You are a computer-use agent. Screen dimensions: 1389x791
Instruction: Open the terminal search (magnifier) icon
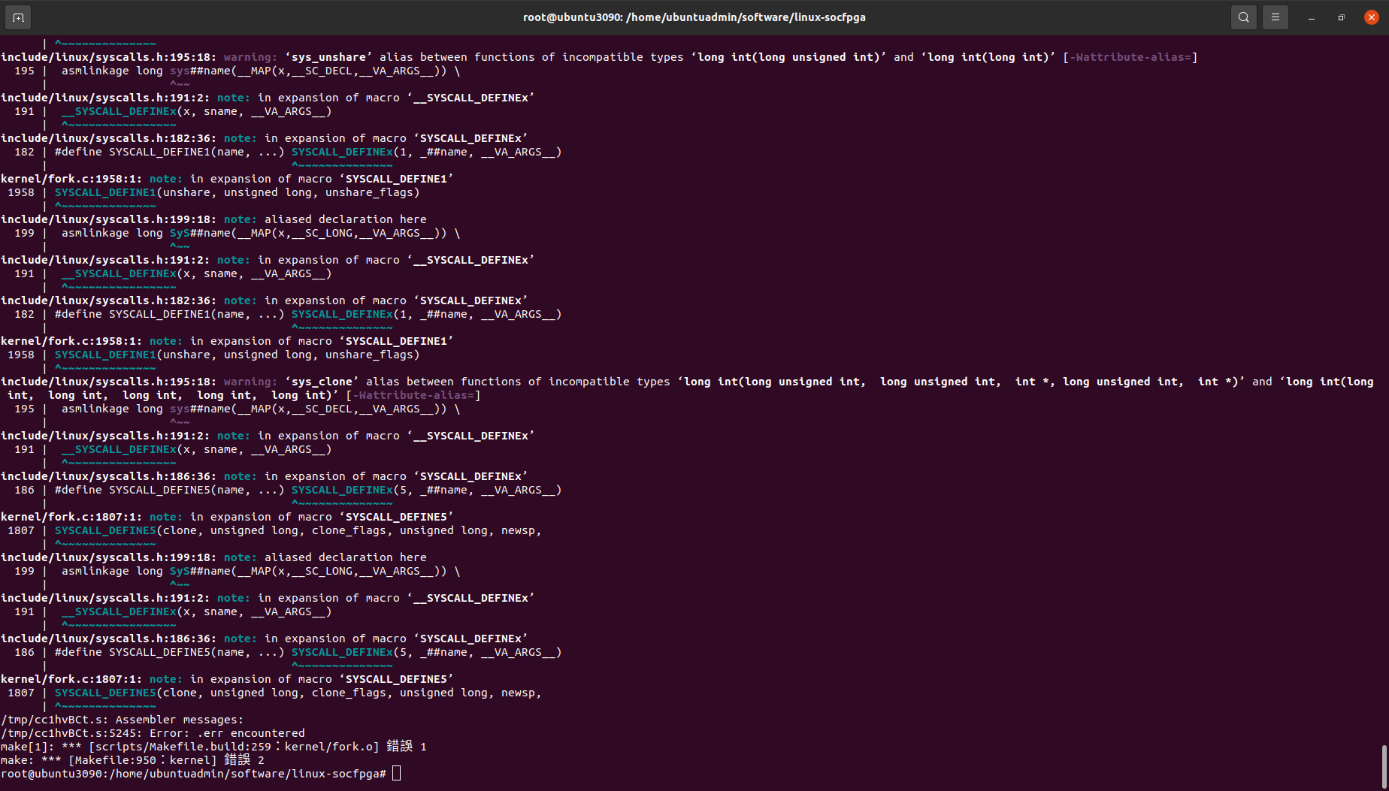[1244, 17]
